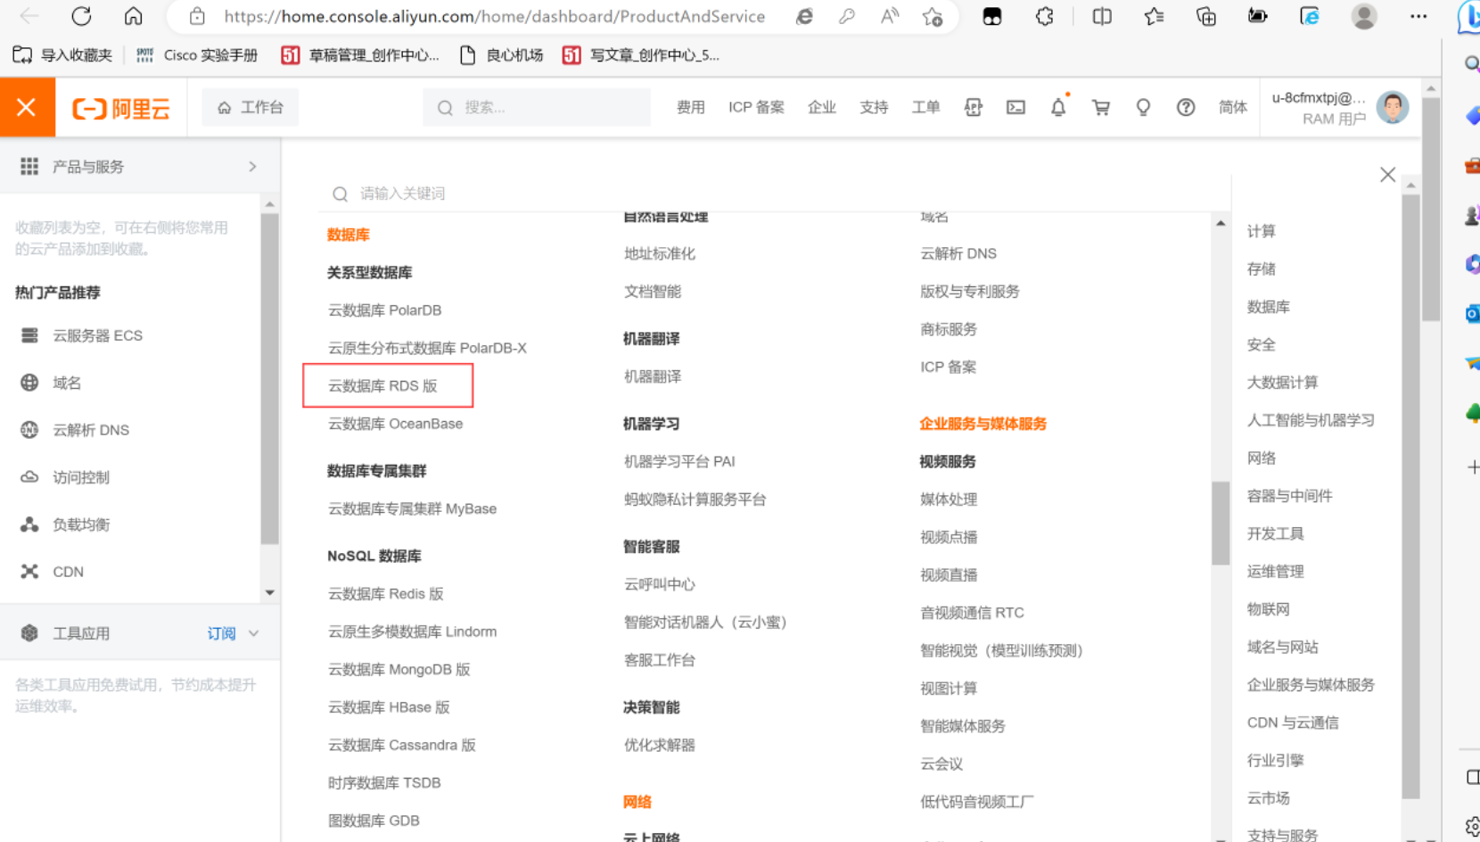The height and width of the screenshot is (842, 1480).
Task: Open 域名 in the left sidebar
Action: tap(67, 383)
